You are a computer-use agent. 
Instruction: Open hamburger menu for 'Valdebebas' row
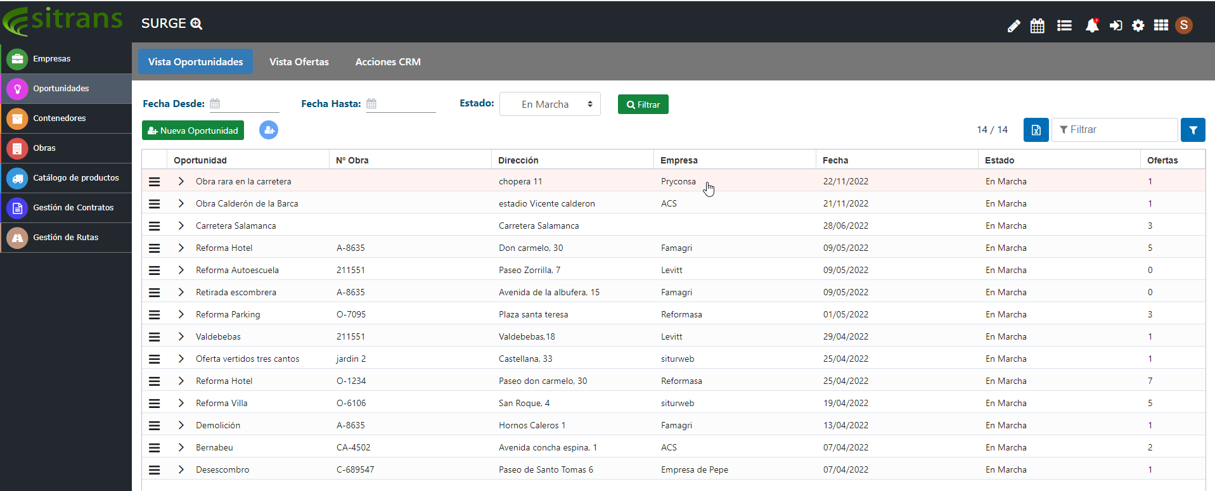pos(154,336)
